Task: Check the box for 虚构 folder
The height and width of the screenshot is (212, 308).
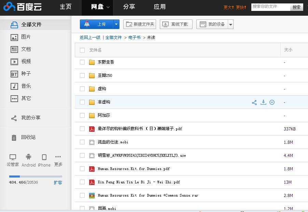Action: pyautogui.click(x=82, y=89)
